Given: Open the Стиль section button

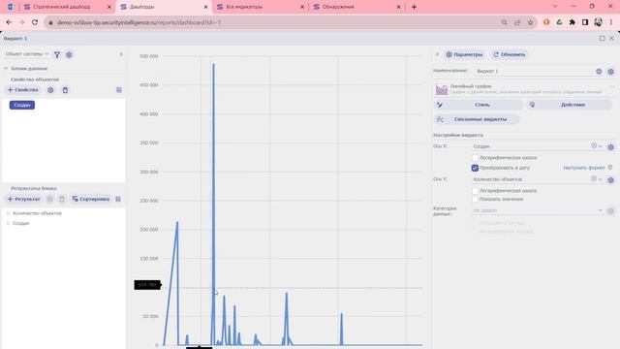Looking at the screenshot, I should click(x=479, y=105).
